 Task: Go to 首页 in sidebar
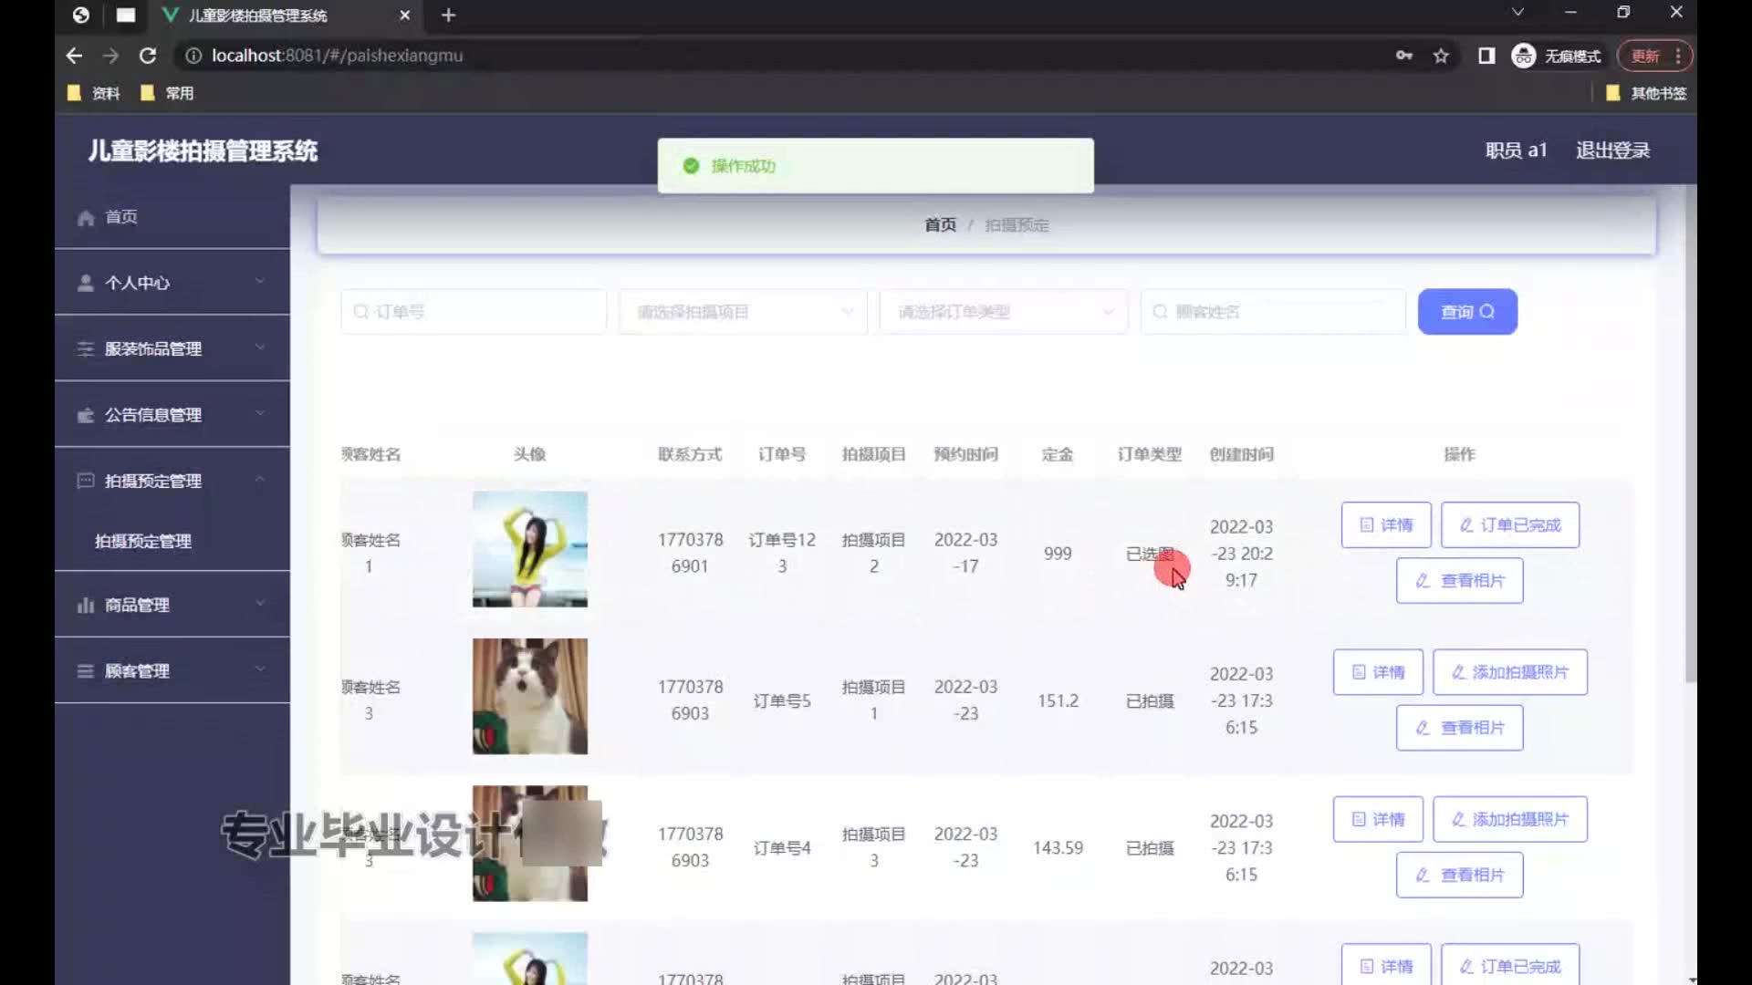point(172,217)
